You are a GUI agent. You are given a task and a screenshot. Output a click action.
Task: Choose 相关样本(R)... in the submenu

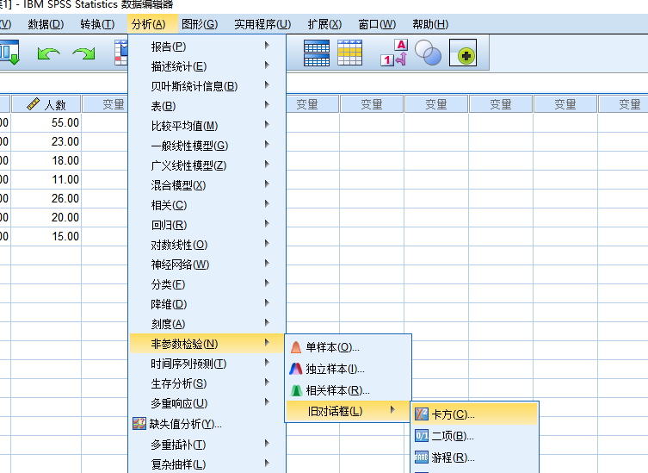coord(348,390)
